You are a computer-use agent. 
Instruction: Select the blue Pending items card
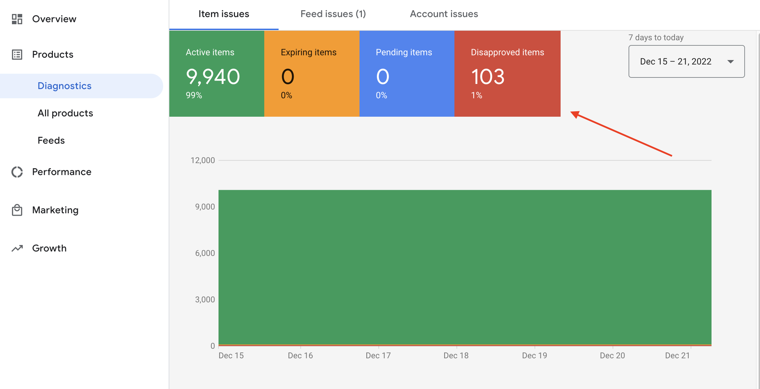point(407,74)
